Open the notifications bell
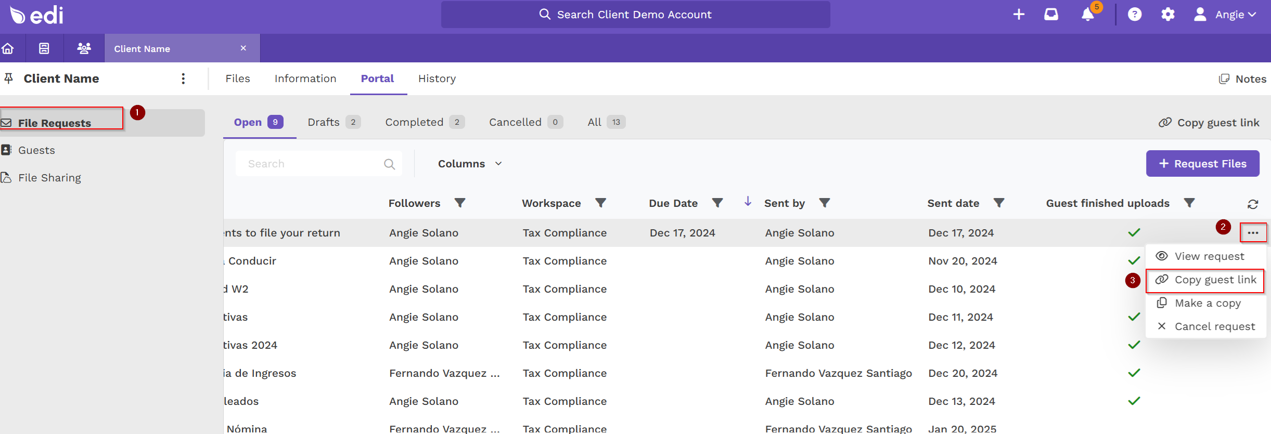Image resolution: width=1271 pixels, height=434 pixels. [x=1087, y=15]
